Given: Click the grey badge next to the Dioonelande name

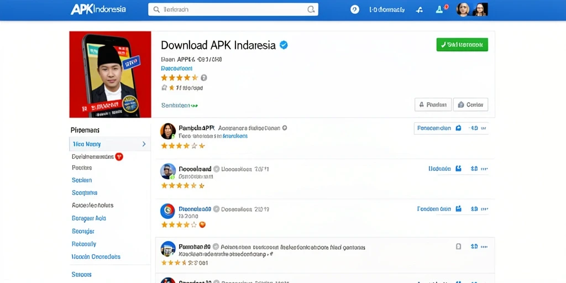Looking at the screenshot, I should [216, 209].
